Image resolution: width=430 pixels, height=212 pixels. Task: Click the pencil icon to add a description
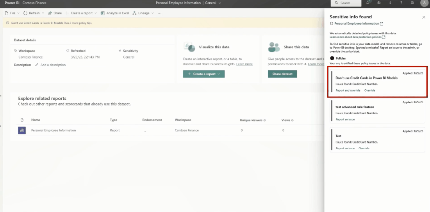[x=37, y=65]
